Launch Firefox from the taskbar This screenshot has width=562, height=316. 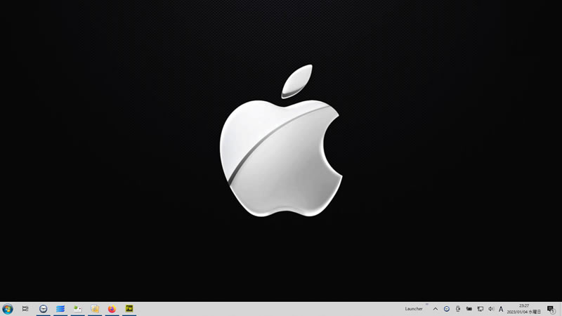112,308
